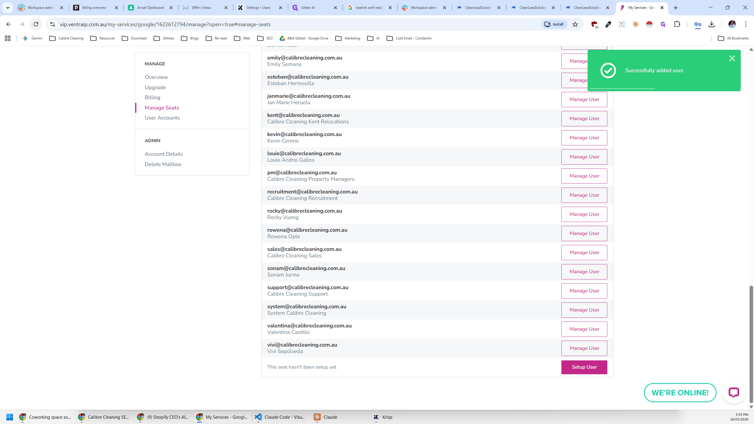Open Overview in Manage sidebar
754x424 pixels.
156,77
